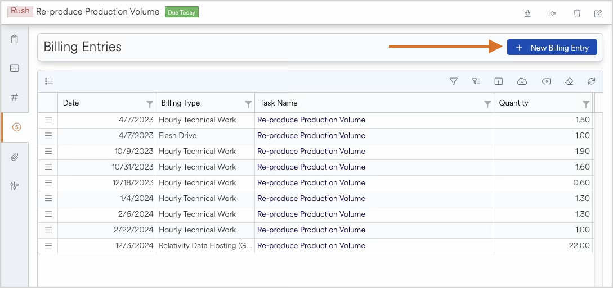Open row menu for 4/7/2023 Hourly Technical Work
613x288 pixels.
(48, 120)
